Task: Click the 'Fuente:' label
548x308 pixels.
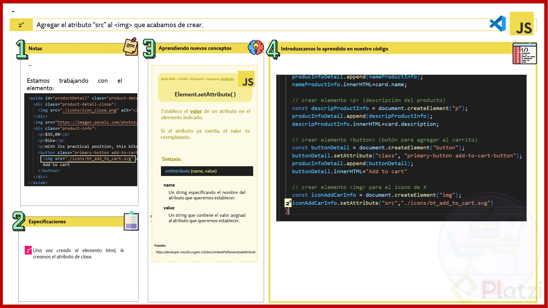Action: coord(160,246)
